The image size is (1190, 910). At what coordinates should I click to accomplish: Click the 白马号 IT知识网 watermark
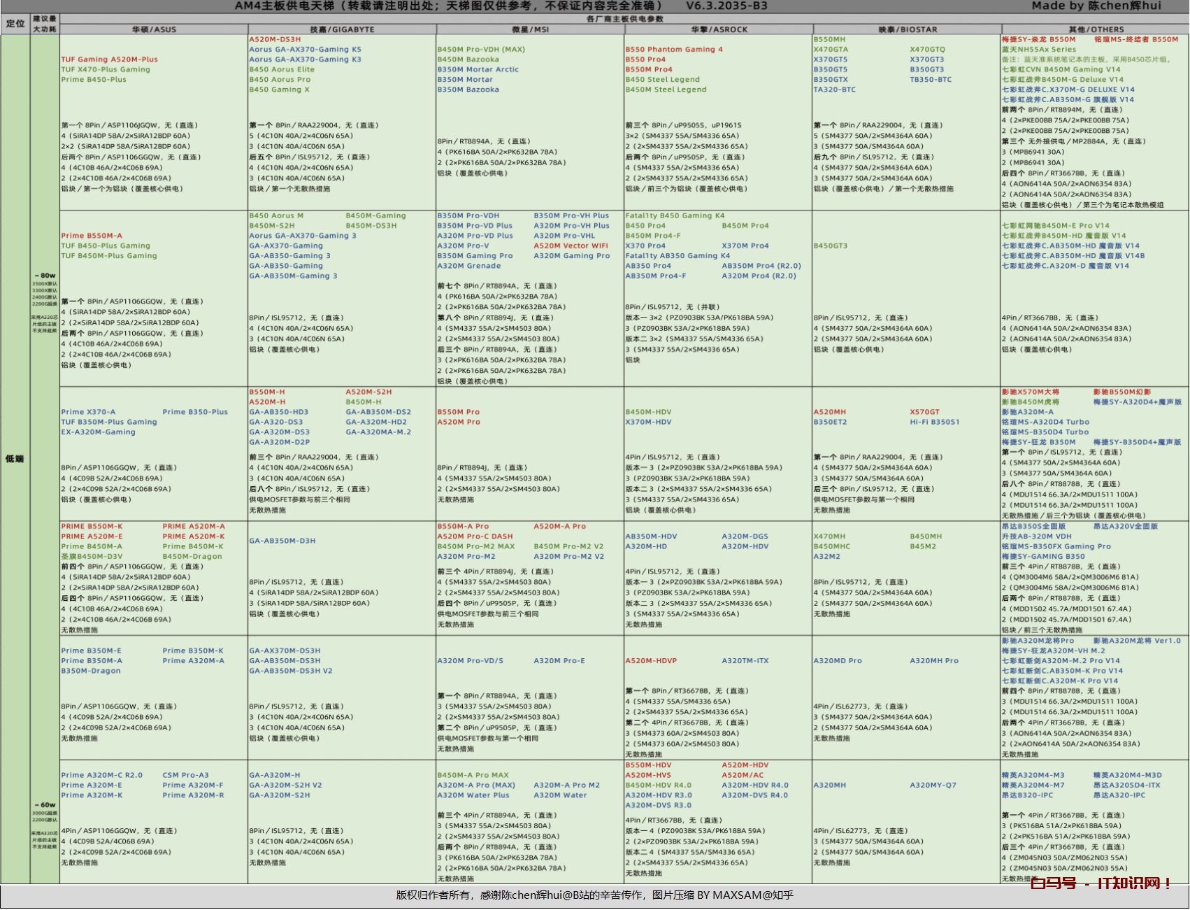(1101, 883)
